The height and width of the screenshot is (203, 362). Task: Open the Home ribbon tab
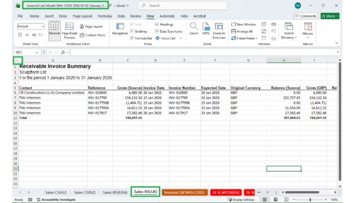pyautogui.click(x=35, y=16)
